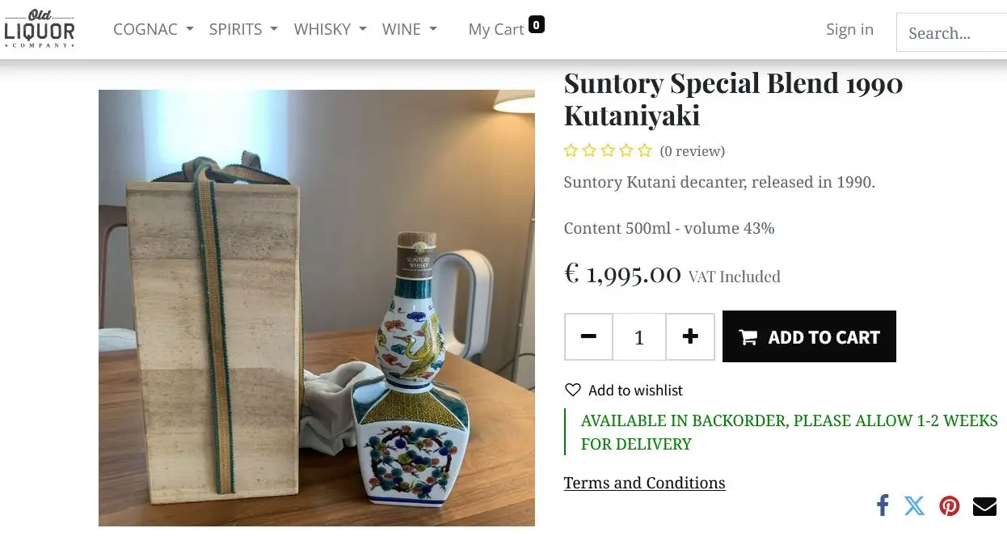This screenshot has width=1007, height=545.
Task: Click the middle star in the review rating
Action: (x=607, y=150)
